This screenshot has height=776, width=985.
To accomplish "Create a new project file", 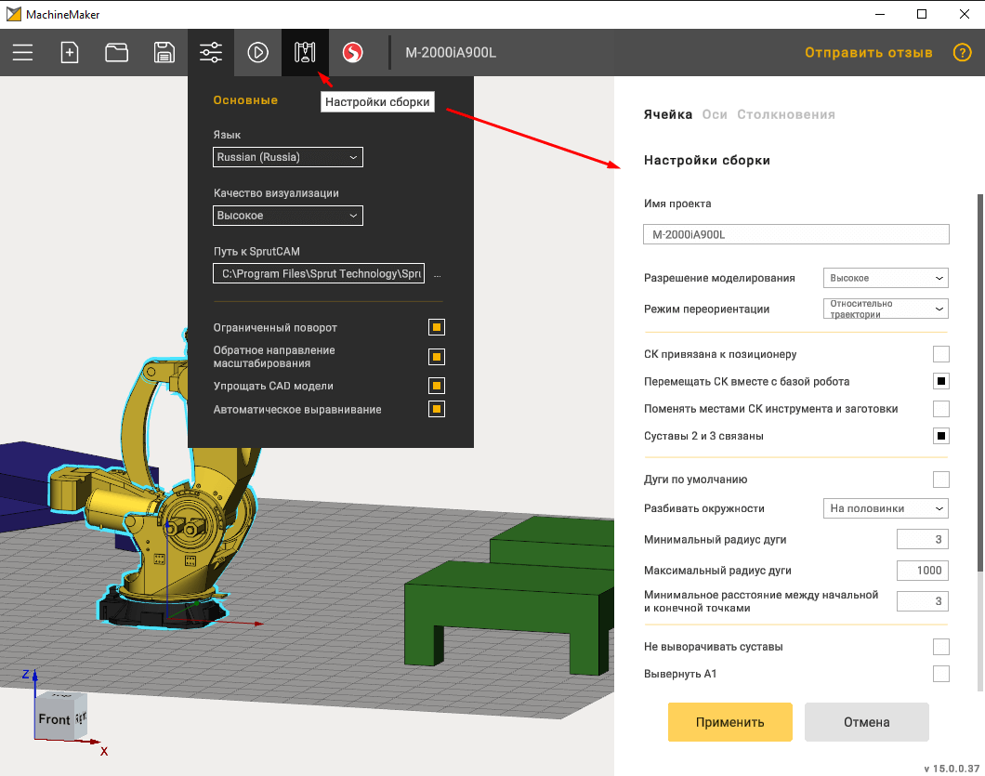I will click(x=70, y=52).
